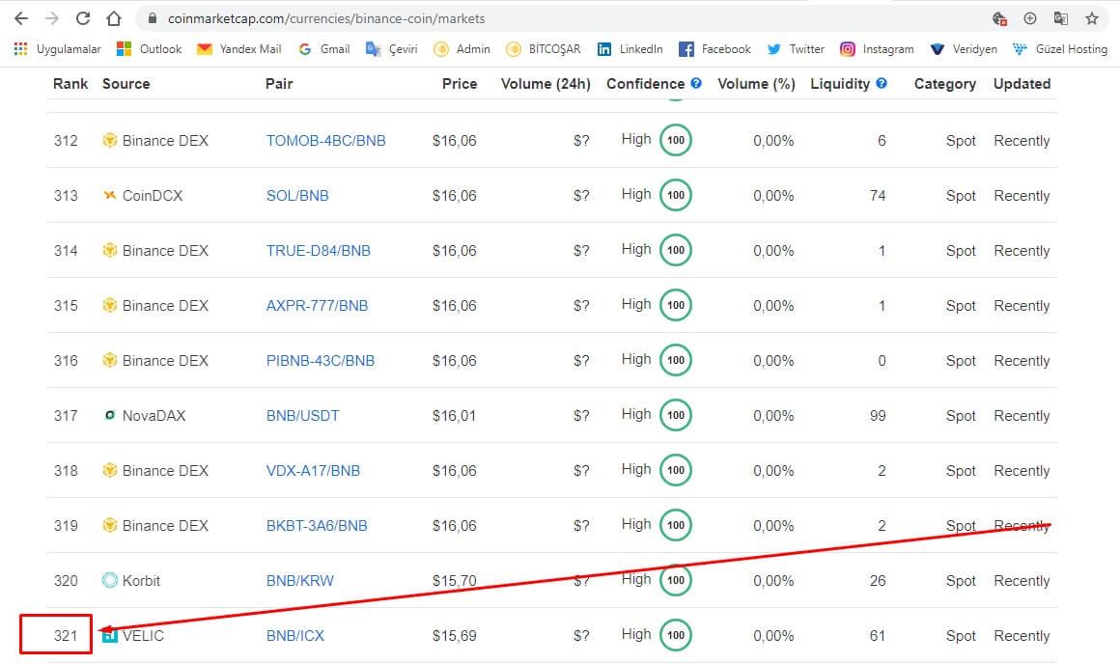Screen dimensions: 1120x664
Task: Click the NovaDAX logo icon
Action: [x=109, y=415]
